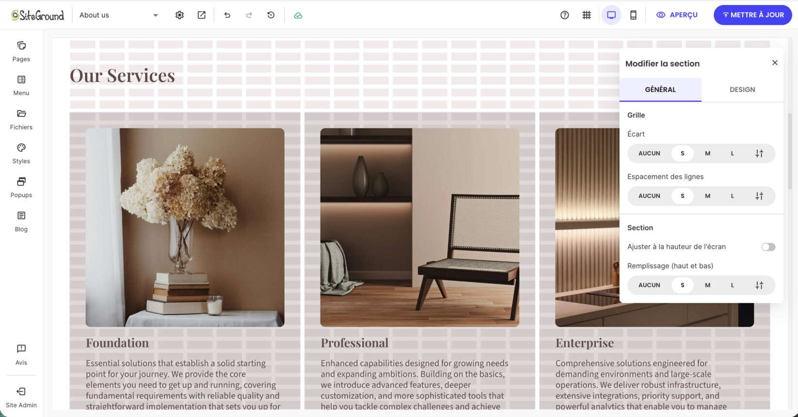Image resolution: width=798 pixels, height=417 pixels.
Task: Toggle Ajuster à la hauteur de l'écran
Action: pyautogui.click(x=768, y=247)
